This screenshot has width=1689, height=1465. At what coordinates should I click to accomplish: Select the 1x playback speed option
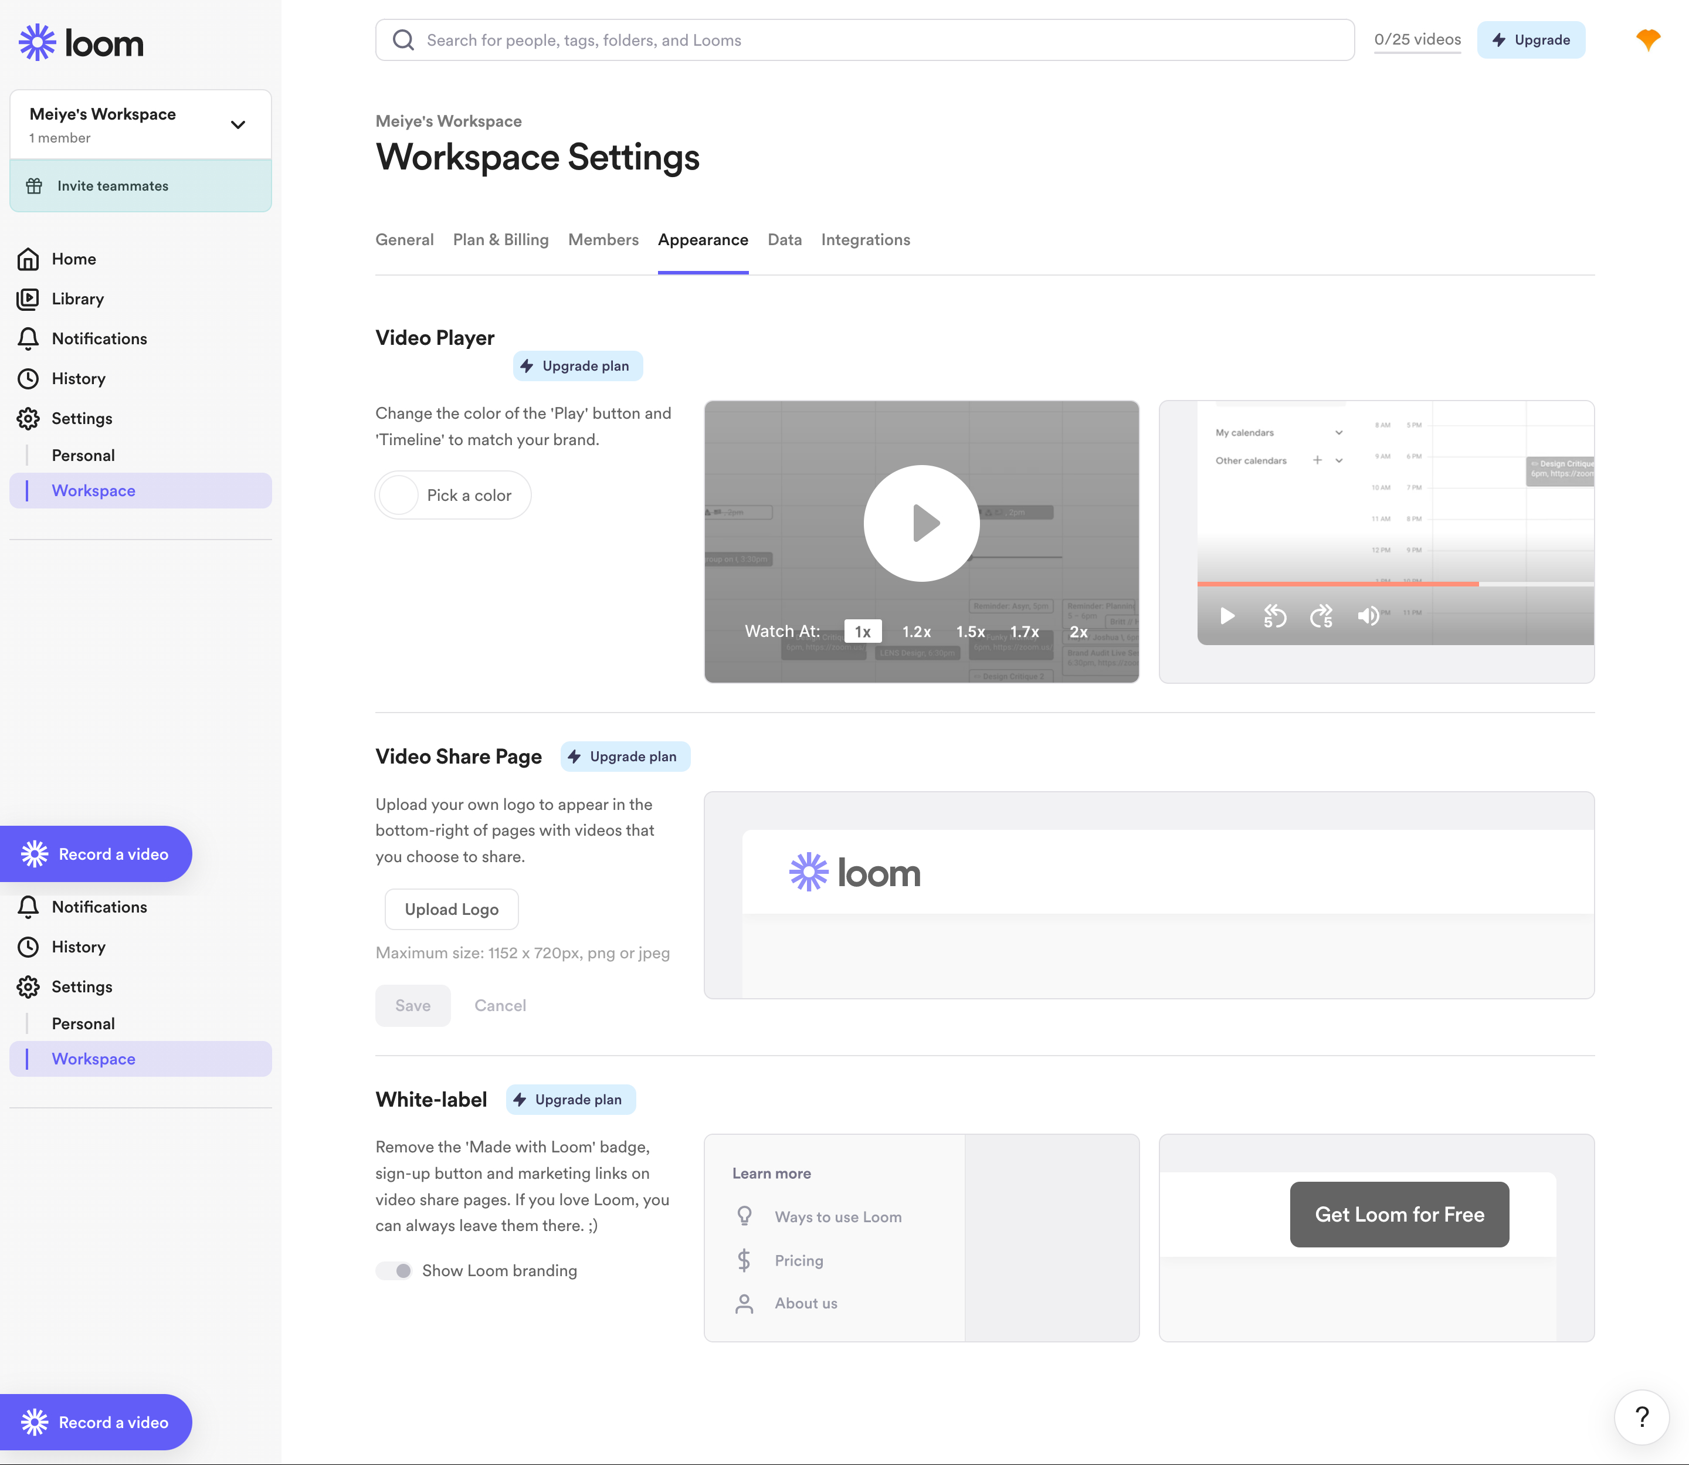(863, 631)
